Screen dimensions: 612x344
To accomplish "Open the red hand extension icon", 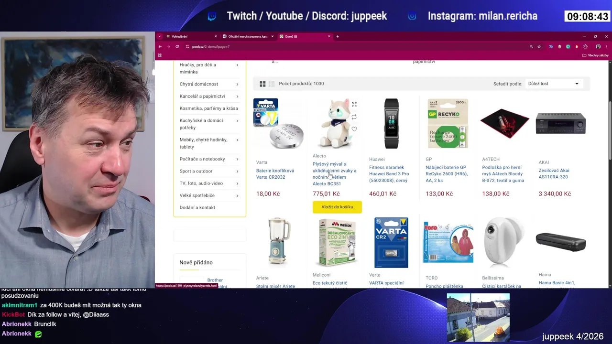I will [x=577, y=46].
